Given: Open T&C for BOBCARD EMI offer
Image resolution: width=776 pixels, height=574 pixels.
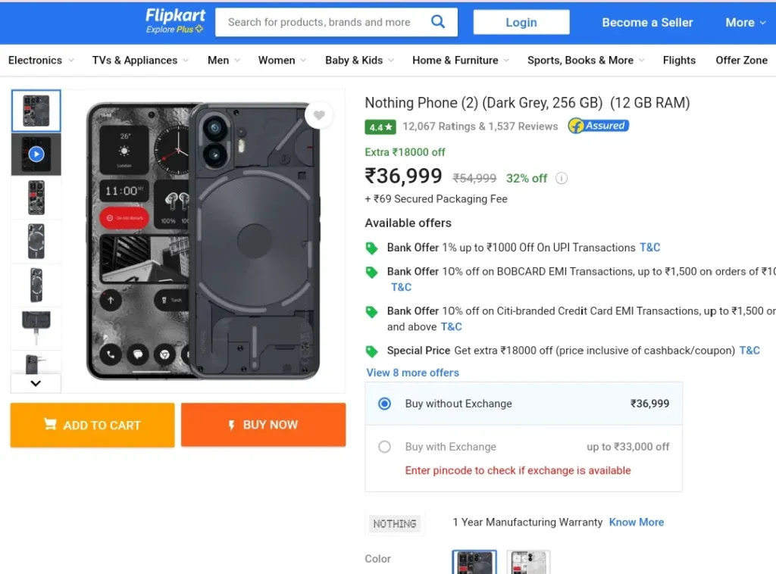Looking at the screenshot, I should pos(402,287).
